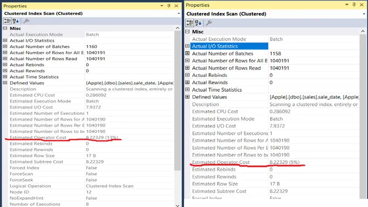Click Categorized view icon in right Properties panel
The width and height of the screenshot is (368, 207).
190,23
